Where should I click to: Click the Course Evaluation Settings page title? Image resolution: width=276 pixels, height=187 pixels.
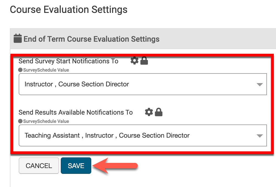69,10
